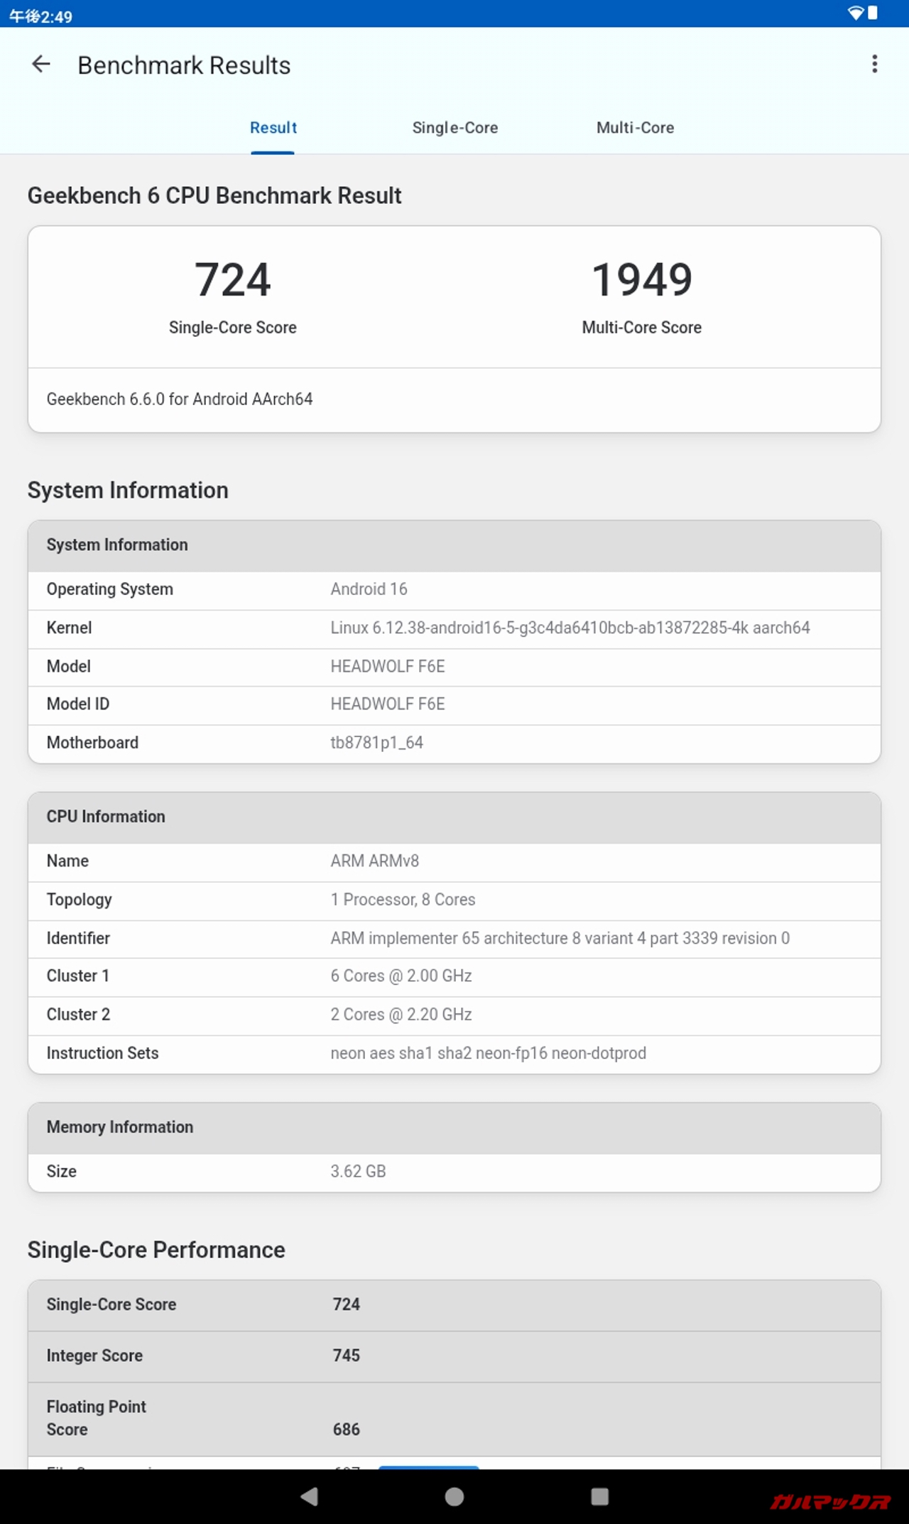909x1524 pixels.
Task: Select the Operating System Android 16 row
Action: (454, 590)
